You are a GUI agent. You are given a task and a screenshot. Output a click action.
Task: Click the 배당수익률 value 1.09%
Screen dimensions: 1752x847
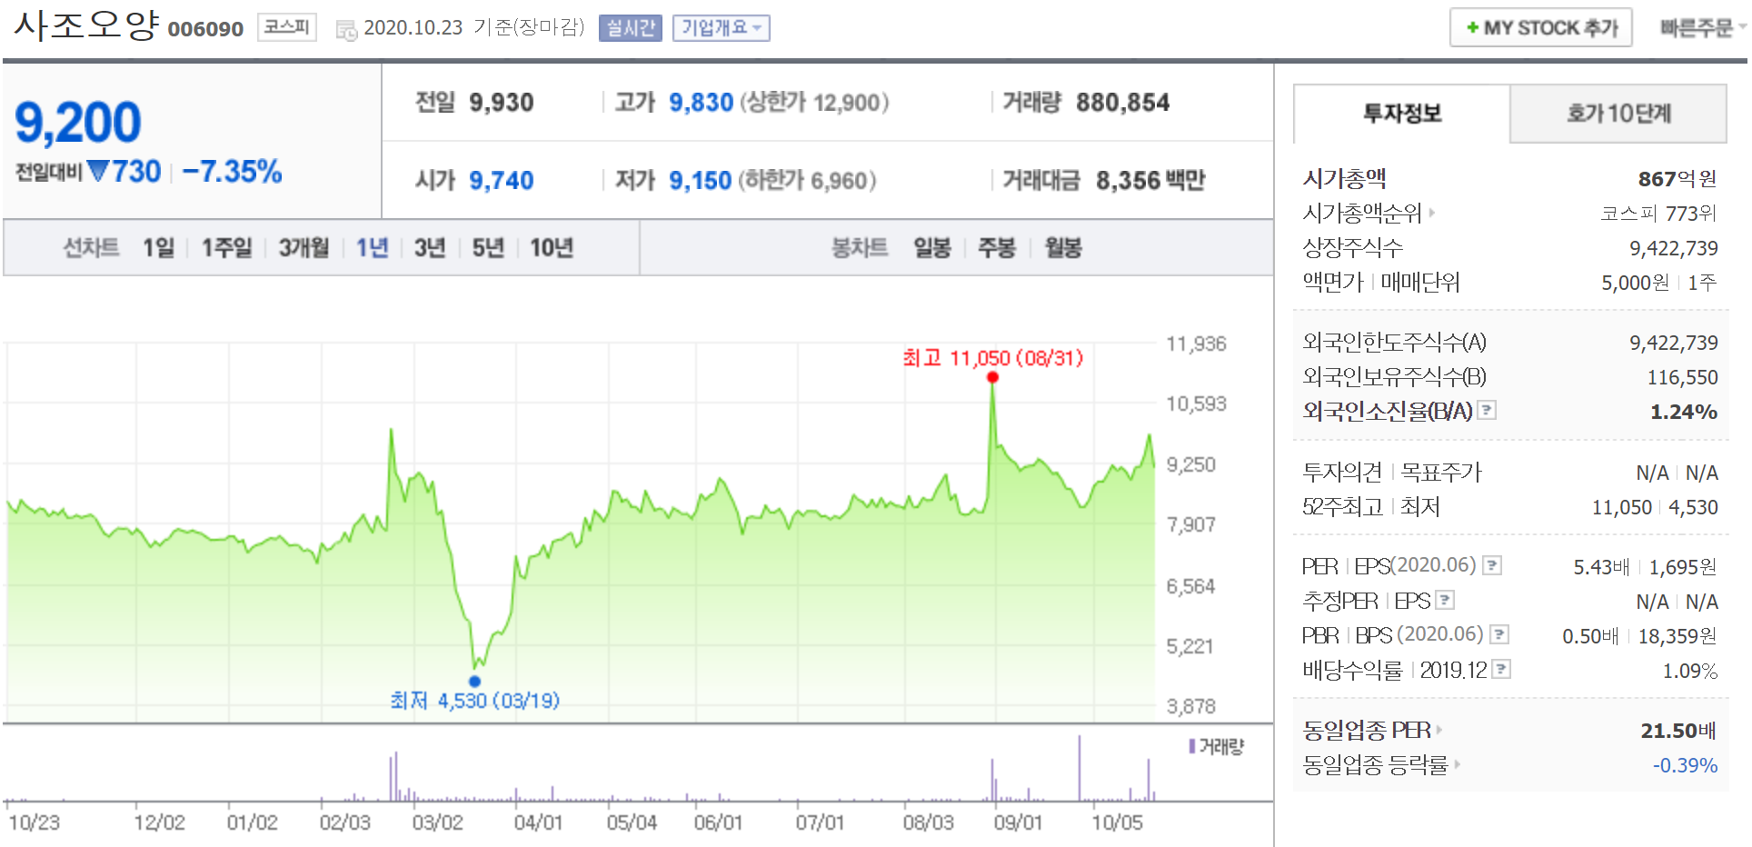(1690, 671)
